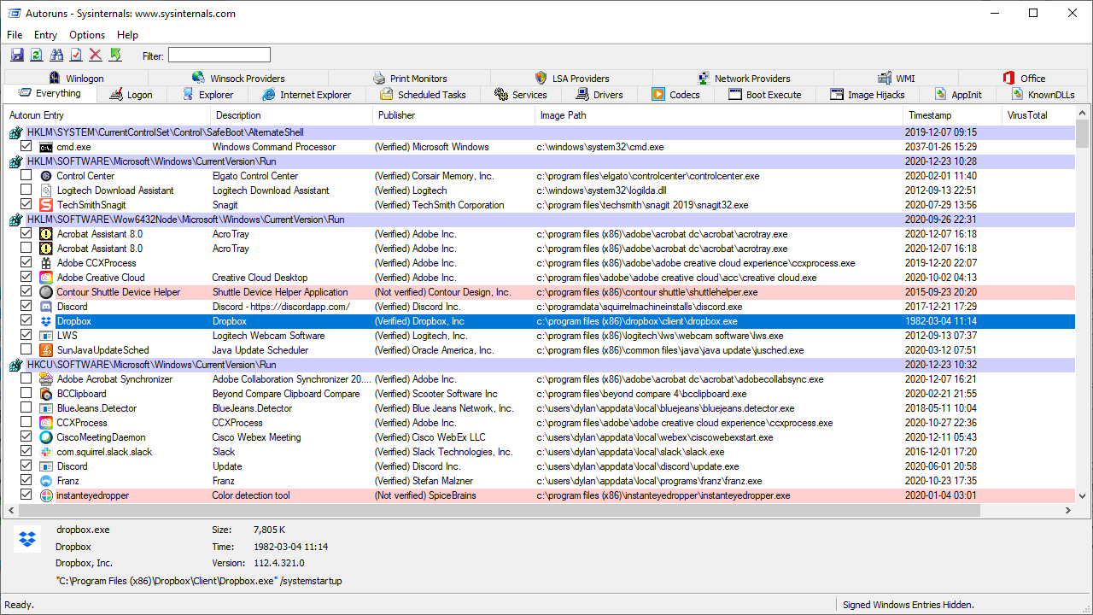
Task: Click the Jump to Entry icon
Action: point(115,55)
